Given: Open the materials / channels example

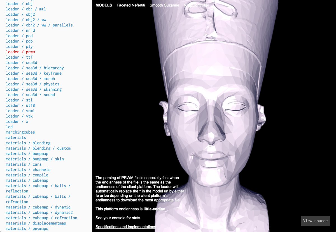Looking at the screenshot, I should (x=28, y=169).
